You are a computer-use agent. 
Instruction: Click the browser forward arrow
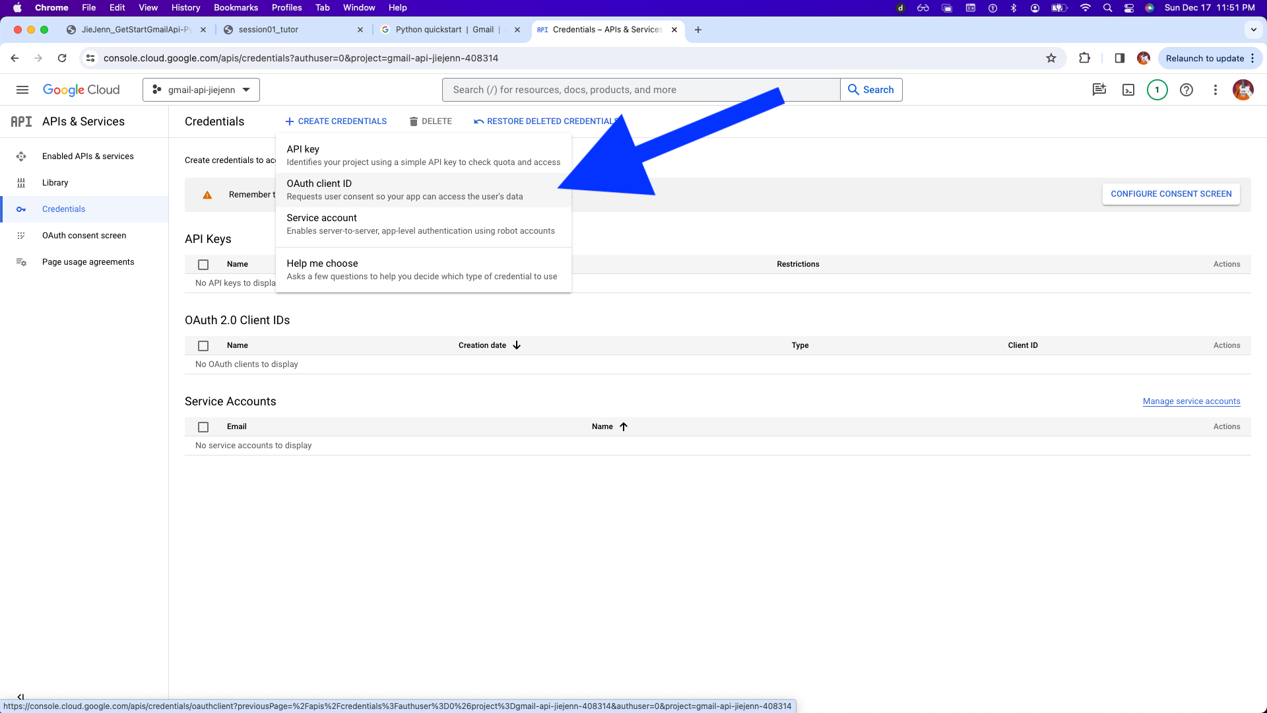coord(38,58)
